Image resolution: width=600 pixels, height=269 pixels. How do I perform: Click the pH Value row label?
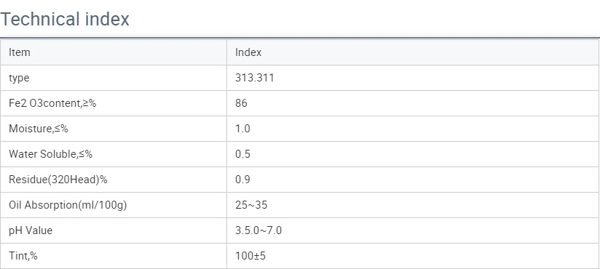(x=31, y=230)
